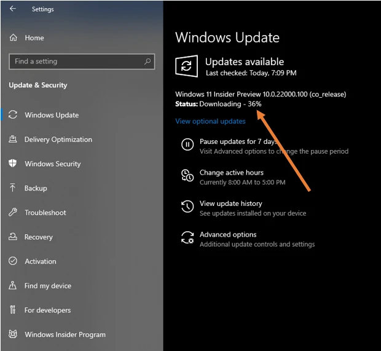
Task: Click the Troubleshoot wrench icon
Action: [x=13, y=212]
